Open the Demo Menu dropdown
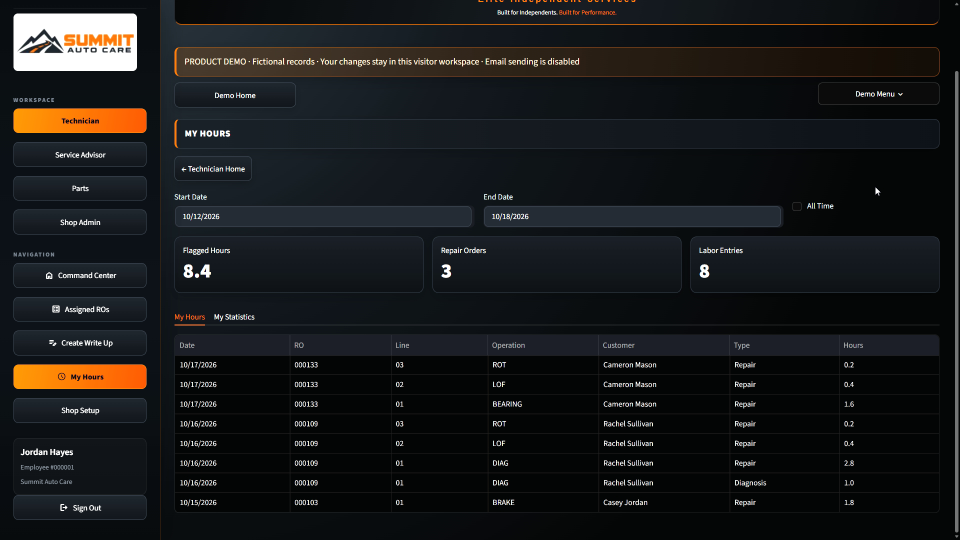Viewport: 960px width, 540px height. point(878,94)
